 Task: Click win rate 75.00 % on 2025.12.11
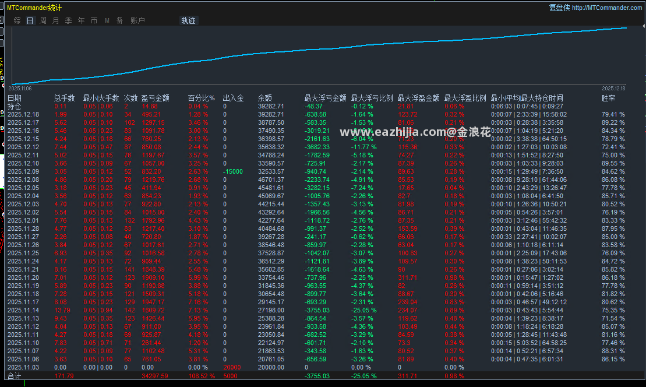tap(613, 156)
